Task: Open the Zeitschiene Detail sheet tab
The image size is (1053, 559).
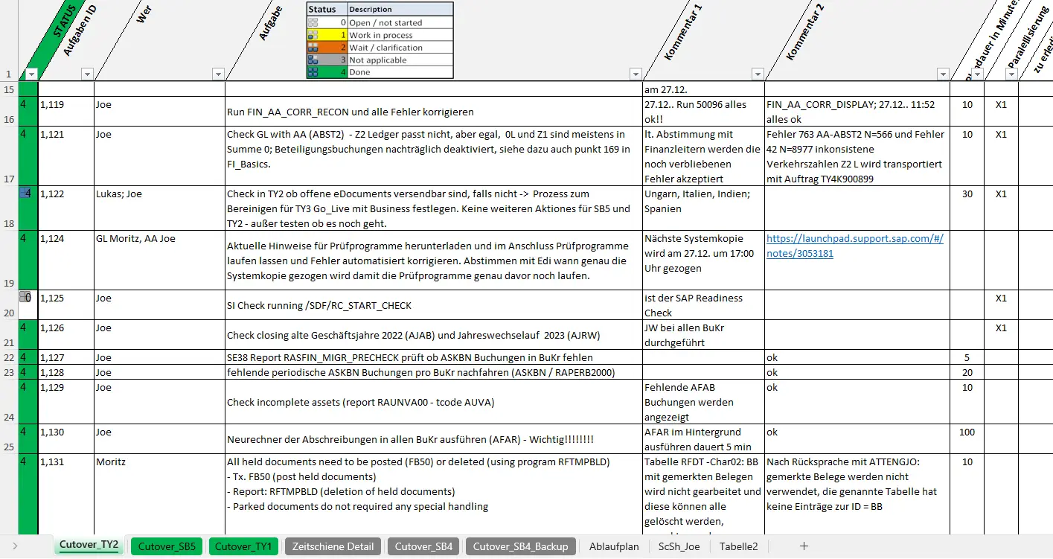Action: point(333,546)
